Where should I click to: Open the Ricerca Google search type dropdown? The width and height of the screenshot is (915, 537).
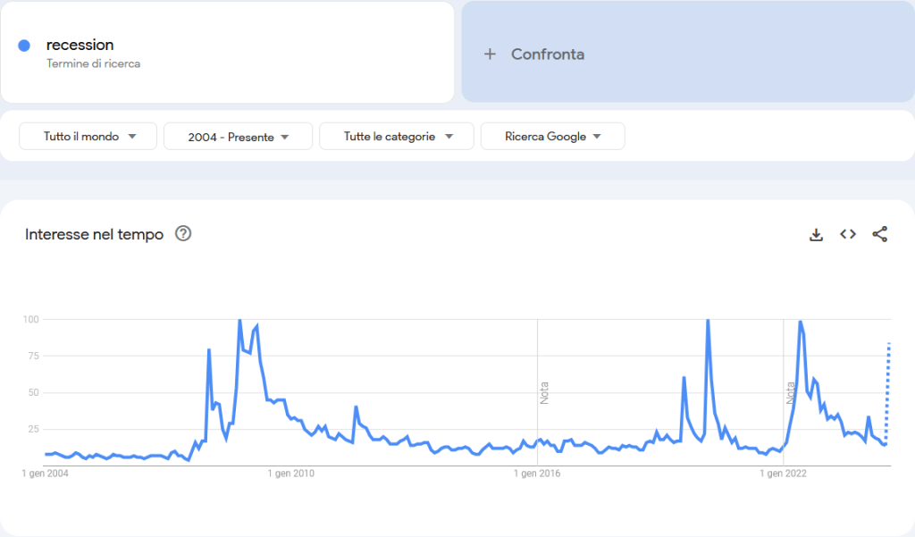click(552, 137)
